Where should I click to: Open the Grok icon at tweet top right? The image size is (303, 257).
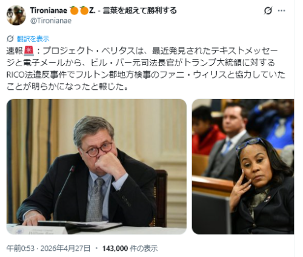click(268, 10)
